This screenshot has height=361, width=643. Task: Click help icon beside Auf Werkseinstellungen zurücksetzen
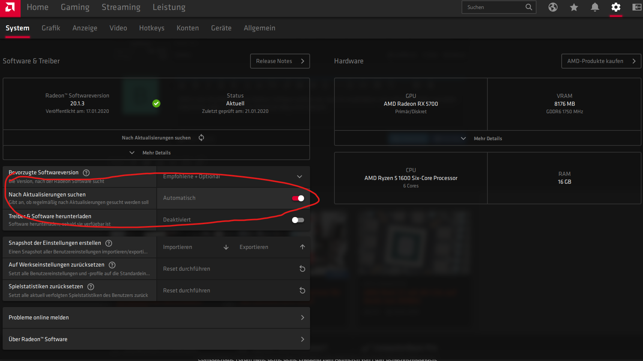click(x=112, y=265)
